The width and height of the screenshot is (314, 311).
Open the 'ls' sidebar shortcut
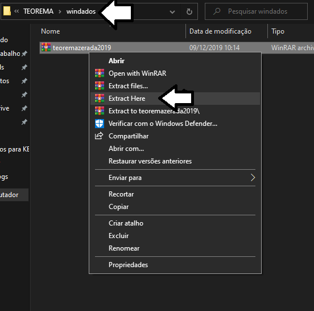coord(2,67)
